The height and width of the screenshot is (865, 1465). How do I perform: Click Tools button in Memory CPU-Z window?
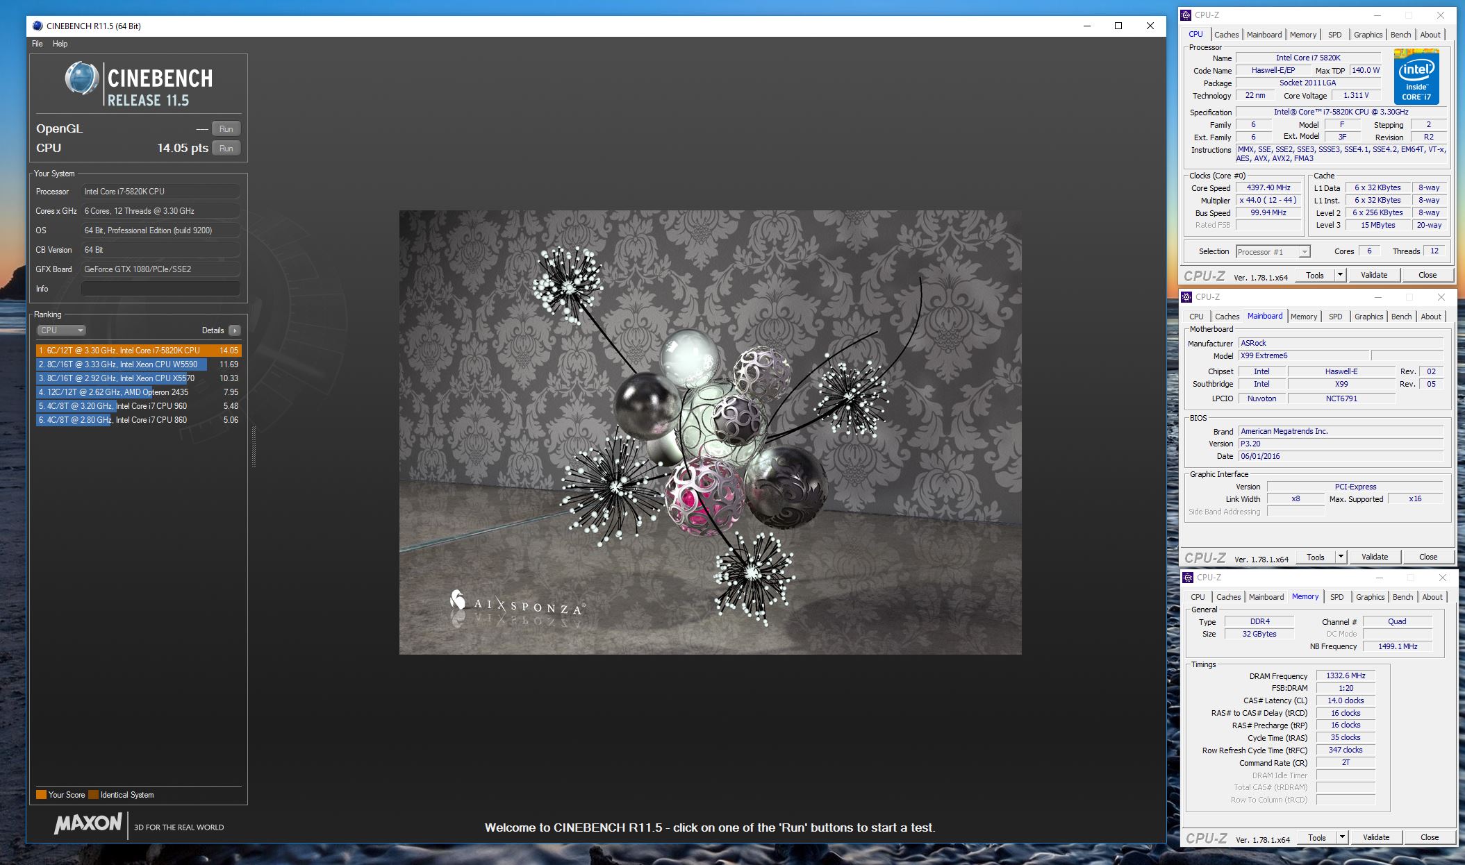(x=1316, y=838)
